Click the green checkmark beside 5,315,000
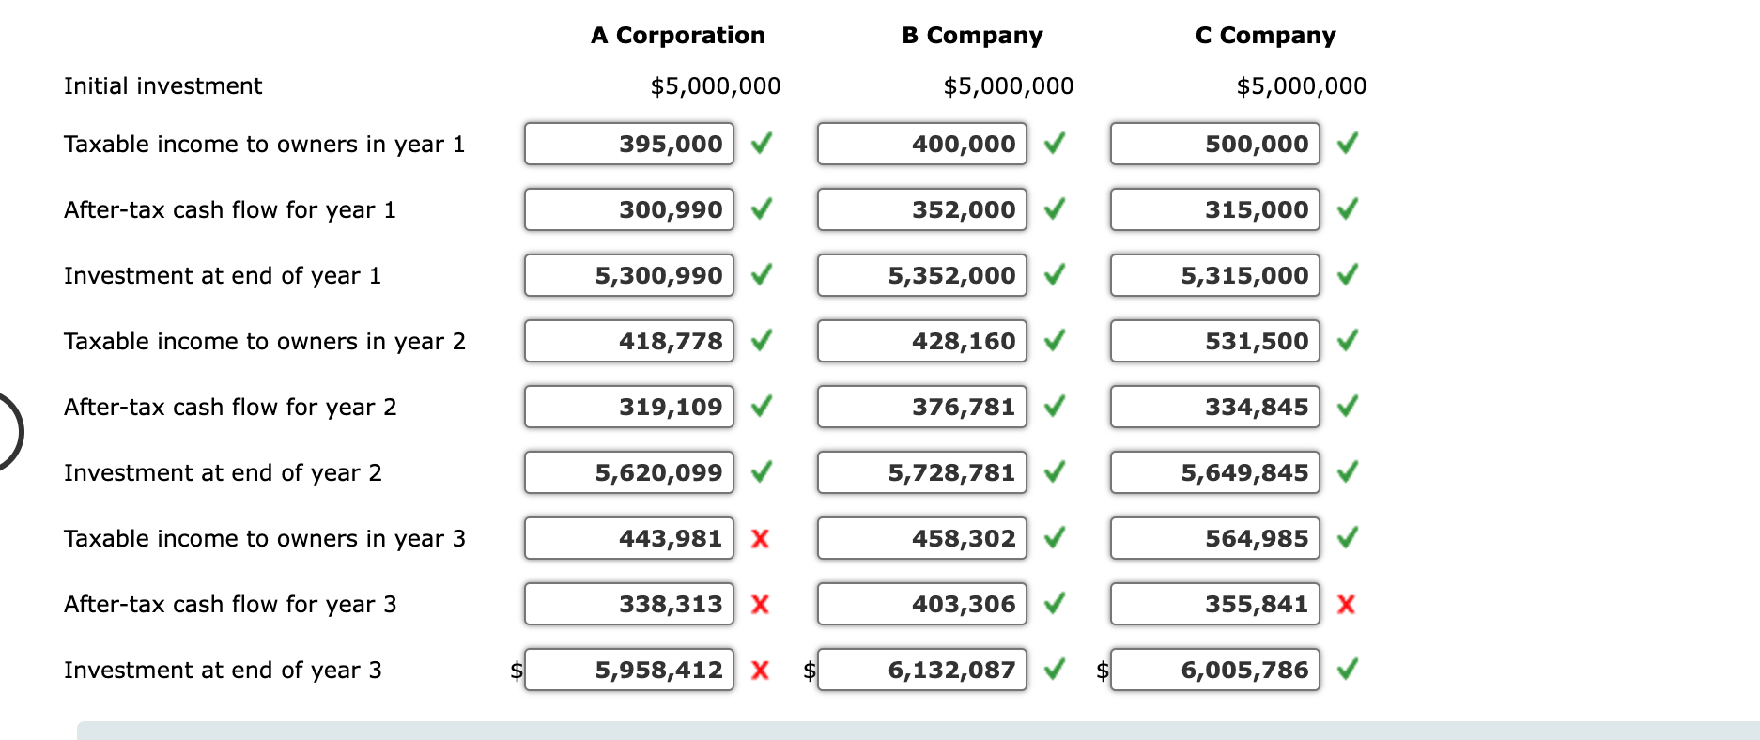Viewport: 1760px width, 740px height. tap(1347, 275)
